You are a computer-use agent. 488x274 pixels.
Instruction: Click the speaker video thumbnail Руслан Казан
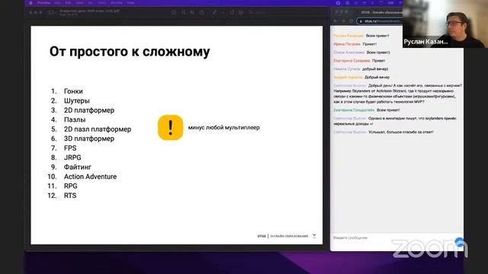pyautogui.click(x=445, y=24)
